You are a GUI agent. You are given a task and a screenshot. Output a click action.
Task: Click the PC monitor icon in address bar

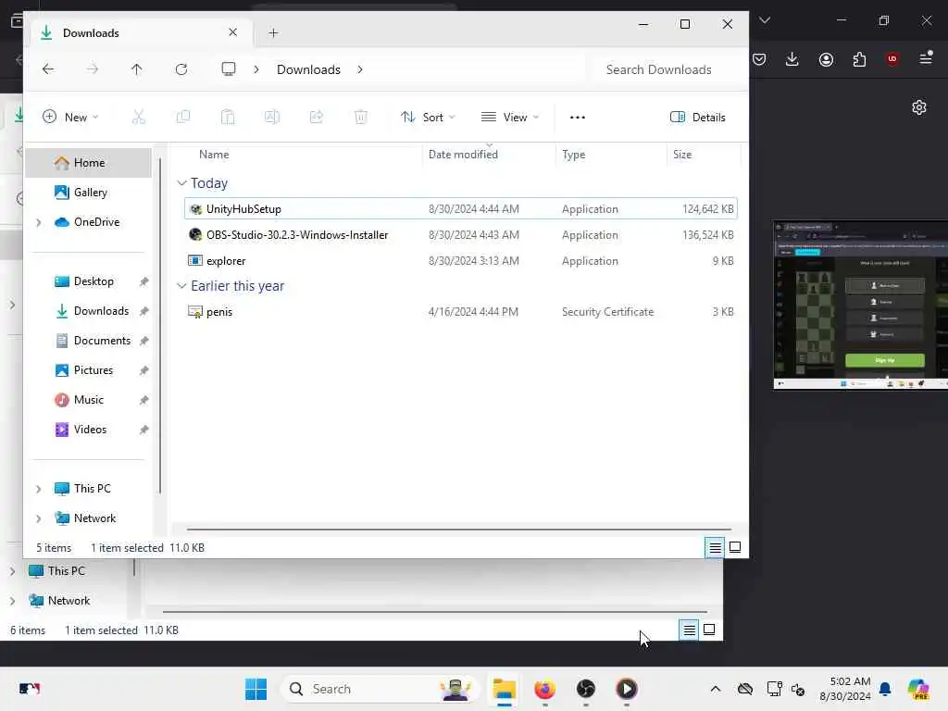(229, 69)
